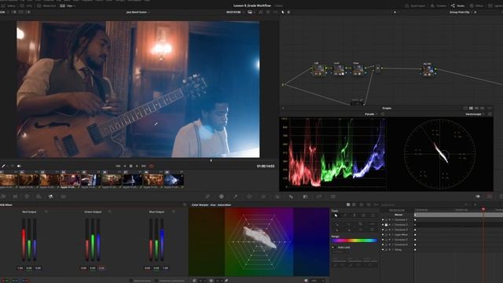Image resolution: width=503 pixels, height=283 pixels.
Task: Open the 3D palette icon
Action: 333,197
